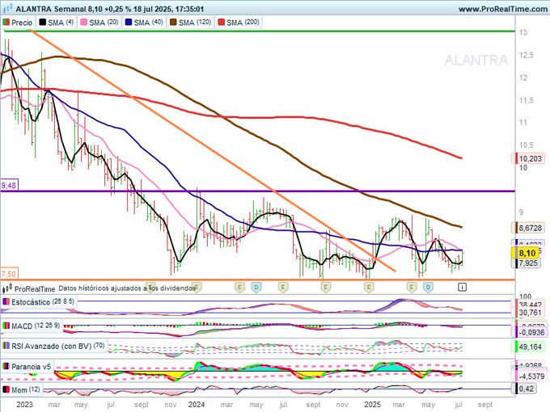Click the 2023 label on the time axis
Image resolution: width=550 pixels, height=412 pixels.
coord(24,405)
